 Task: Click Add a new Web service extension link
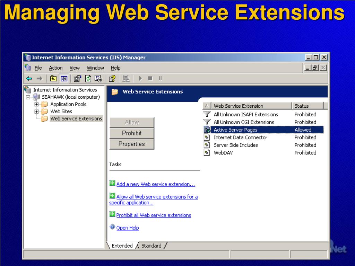click(156, 184)
